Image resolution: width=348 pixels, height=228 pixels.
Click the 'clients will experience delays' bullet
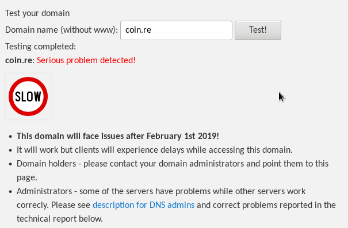point(155,150)
